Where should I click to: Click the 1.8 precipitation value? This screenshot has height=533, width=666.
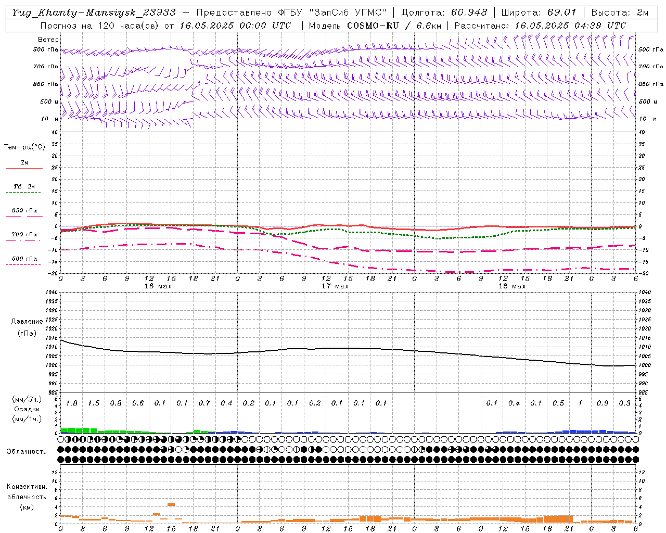[72, 403]
